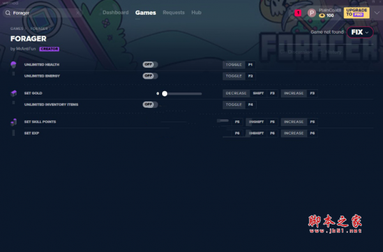Click the profile avatar P

[x=312, y=13]
